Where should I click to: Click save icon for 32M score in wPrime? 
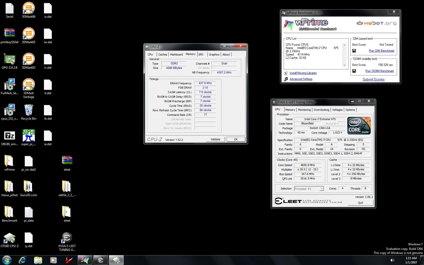coord(354,51)
